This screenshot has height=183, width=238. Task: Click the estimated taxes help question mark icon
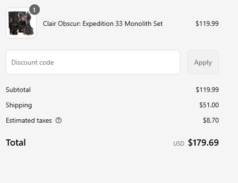point(59,120)
